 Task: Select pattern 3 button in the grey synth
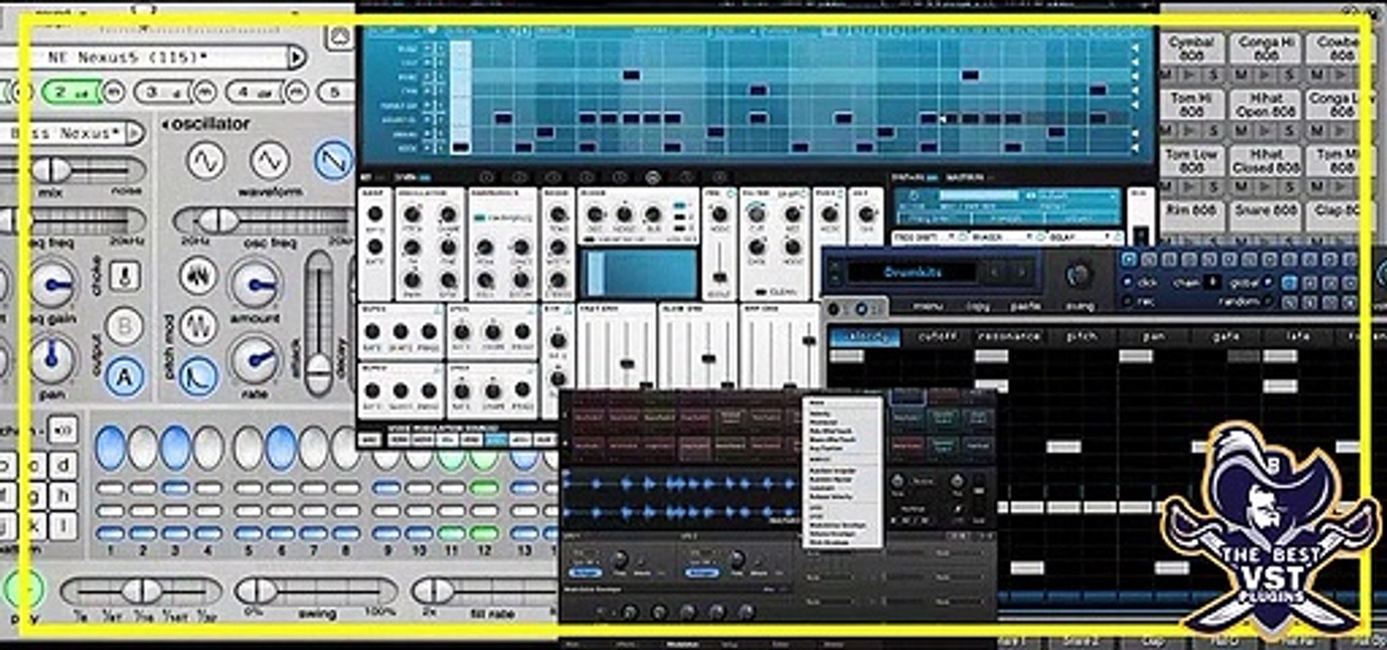(163, 91)
